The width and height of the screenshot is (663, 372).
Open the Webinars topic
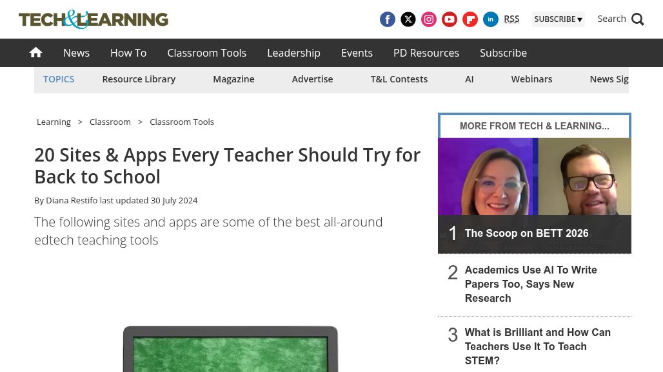pos(531,79)
